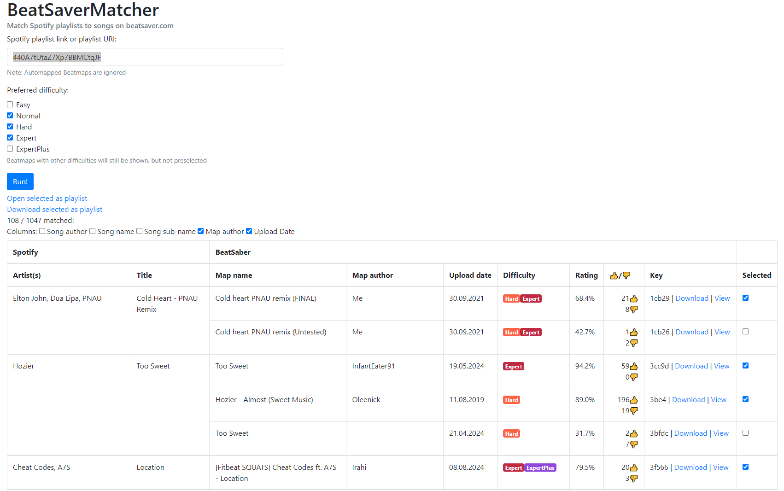Click the 'Elton John, Dua Lipa, PNAU' artist cell
784x491 pixels.
click(x=57, y=298)
